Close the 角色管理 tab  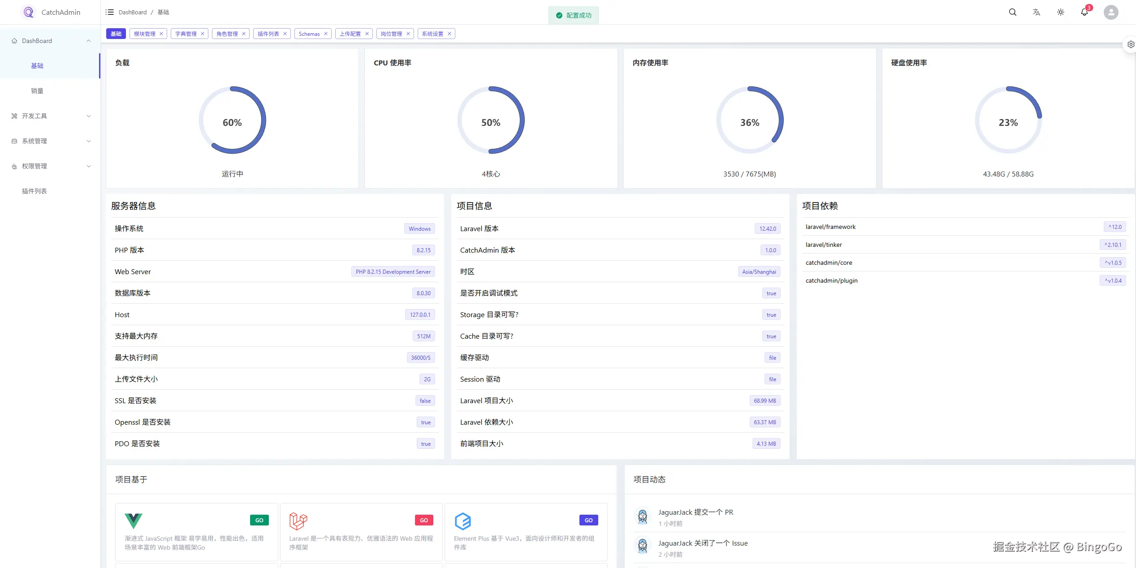244,34
